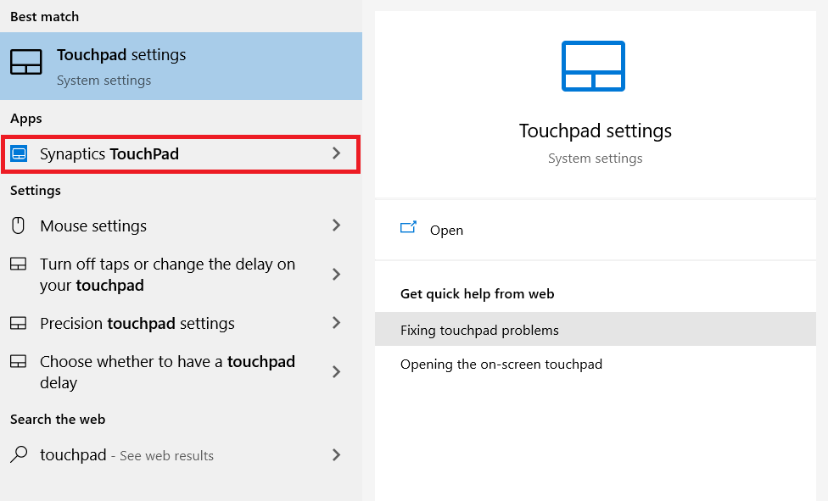Click the Precision touchpad settings icon
The height and width of the screenshot is (501, 828).
pyautogui.click(x=18, y=323)
